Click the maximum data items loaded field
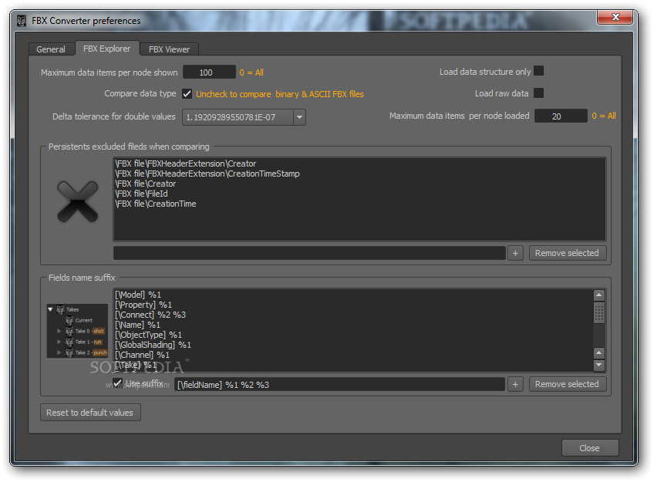 tap(561, 116)
